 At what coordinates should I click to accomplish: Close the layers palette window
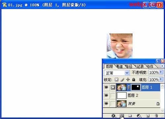pos(163,61)
